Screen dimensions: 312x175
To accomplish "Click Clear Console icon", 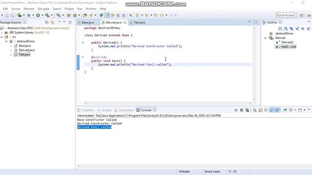I will [254, 110].
